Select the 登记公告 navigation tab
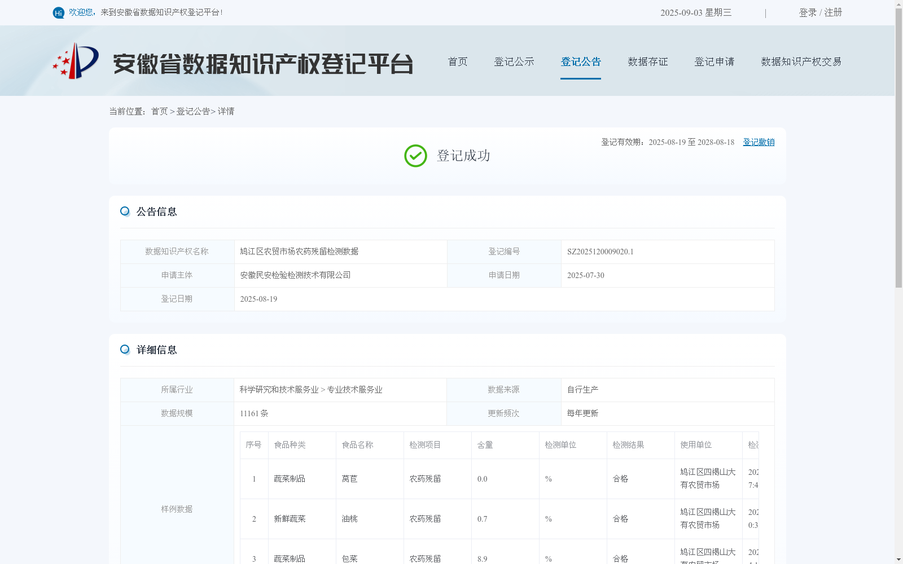The height and width of the screenshot is (564, 903). [x=581, y=61]
